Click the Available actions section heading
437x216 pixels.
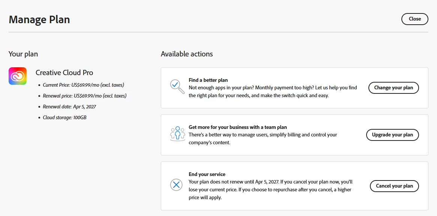pos(187,54)
